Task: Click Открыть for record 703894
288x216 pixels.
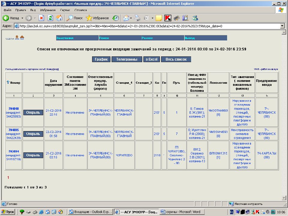Action: 33,155
